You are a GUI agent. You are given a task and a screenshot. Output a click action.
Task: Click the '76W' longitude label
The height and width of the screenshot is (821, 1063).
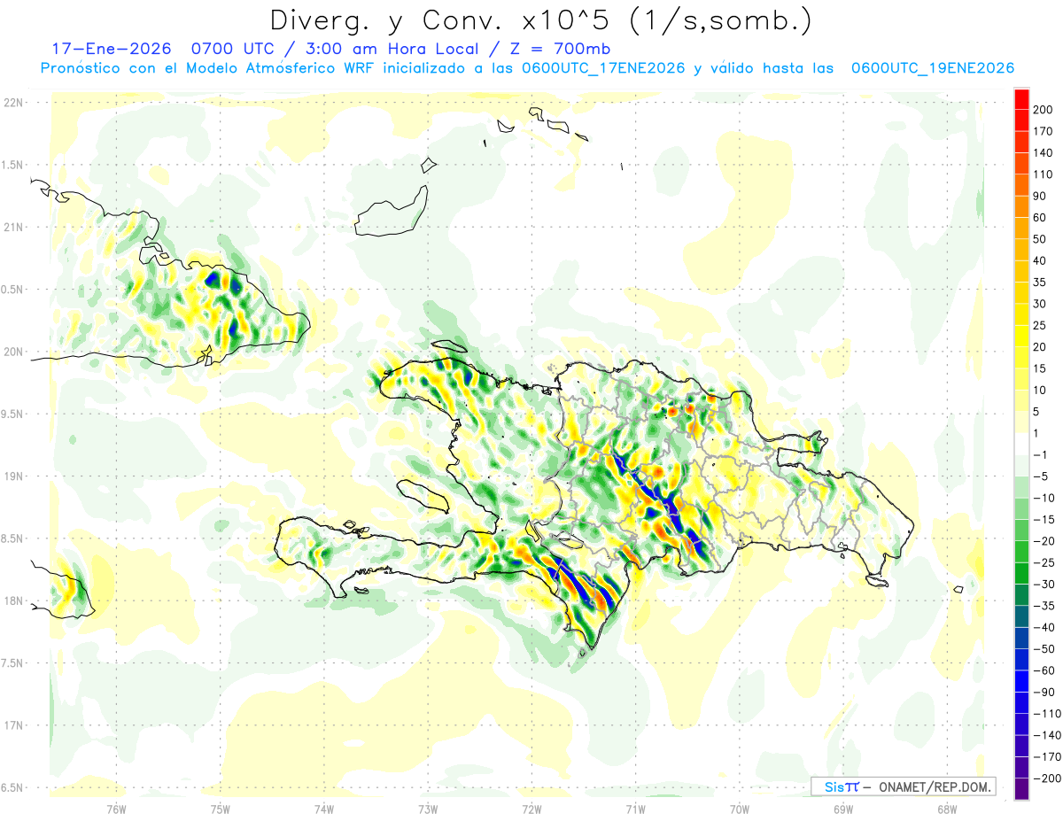tap(116, 809)
